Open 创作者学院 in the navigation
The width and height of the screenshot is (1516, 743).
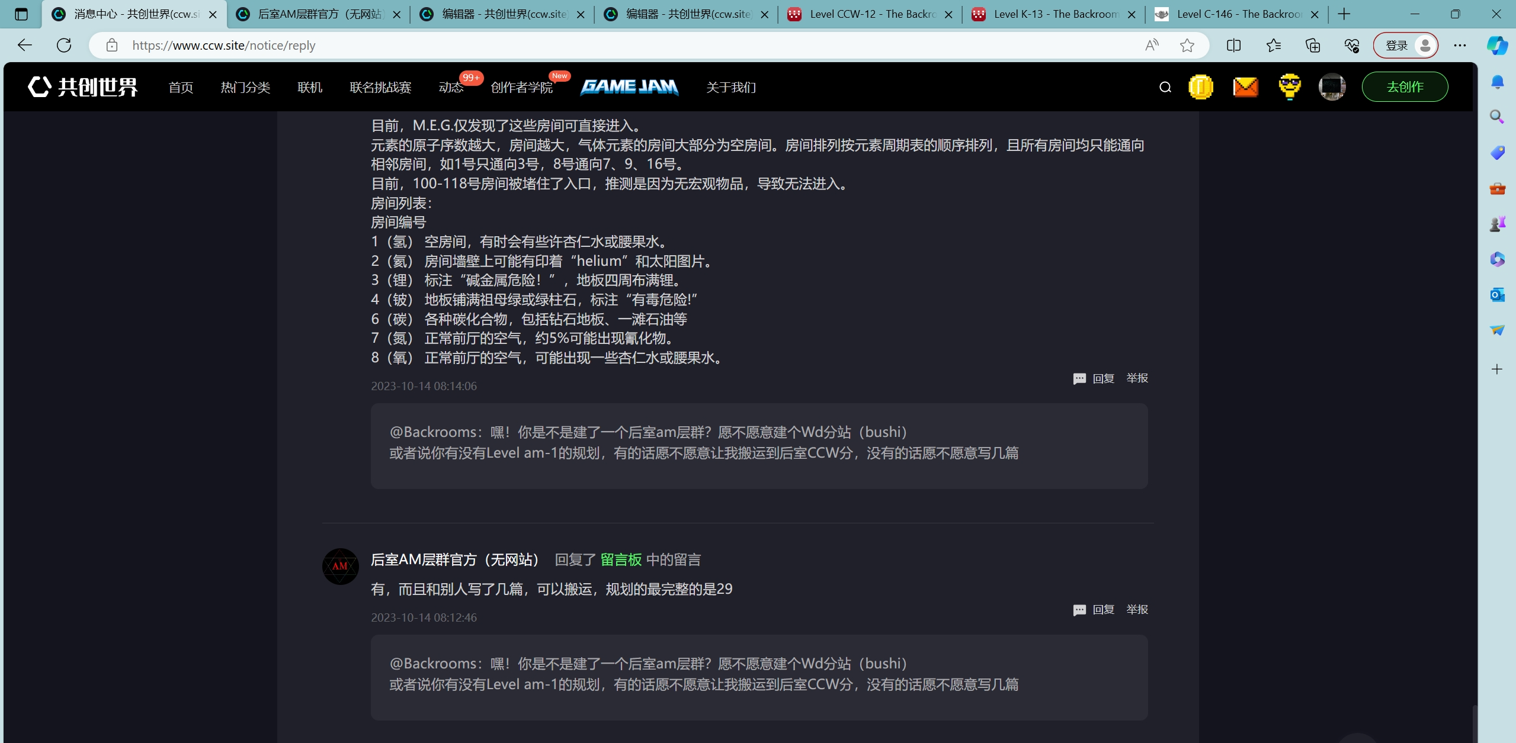tap(521, 87)
